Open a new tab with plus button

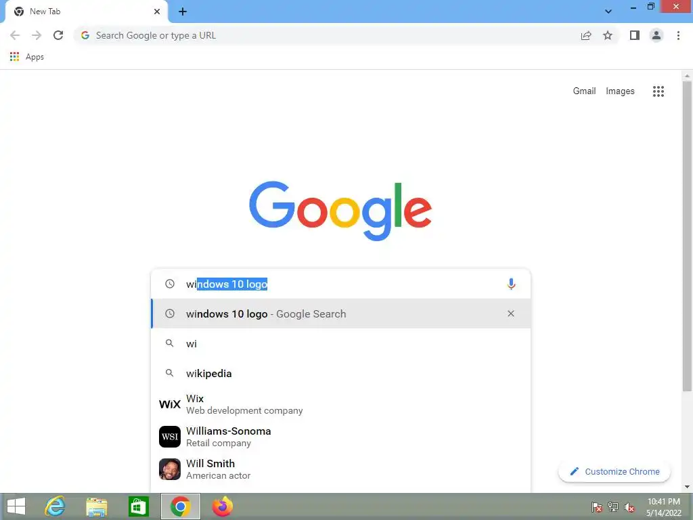click(183, 12)
